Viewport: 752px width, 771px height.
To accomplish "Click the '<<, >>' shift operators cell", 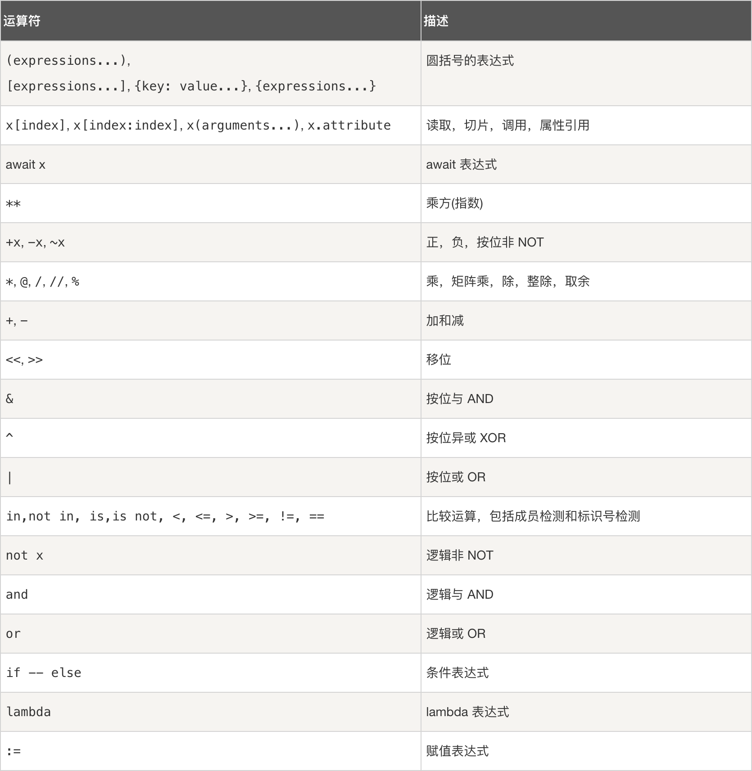I will (24, 360).
